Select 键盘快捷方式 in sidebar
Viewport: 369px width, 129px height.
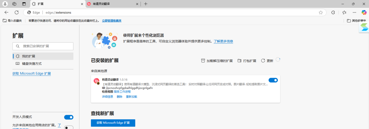[43, 64]
